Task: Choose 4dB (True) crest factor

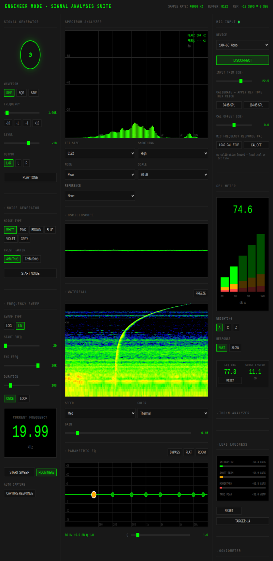Action: (12, 259)
